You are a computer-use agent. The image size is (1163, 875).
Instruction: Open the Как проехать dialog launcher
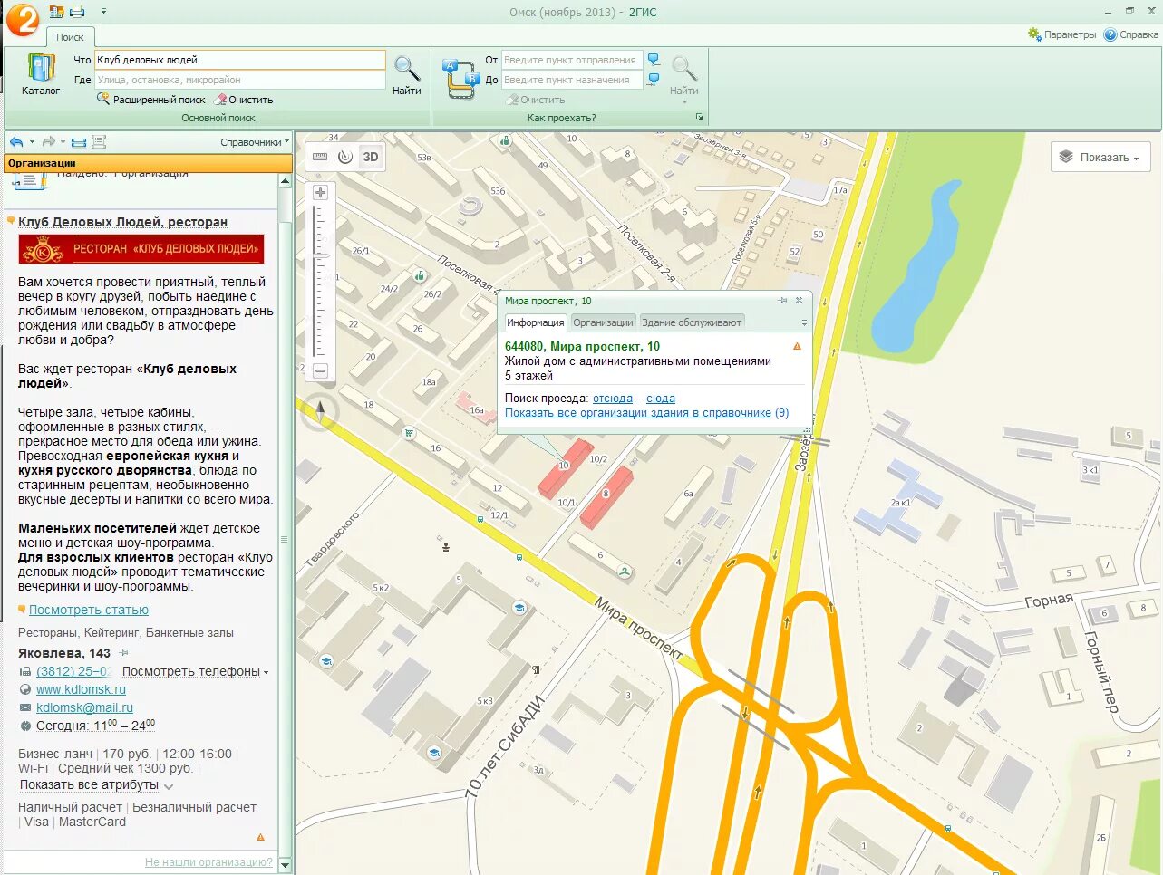[x=699, y=118]
